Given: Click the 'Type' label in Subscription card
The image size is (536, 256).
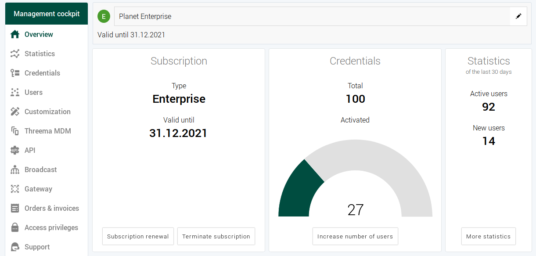Looking at the screenshot, I should point(179,86).
